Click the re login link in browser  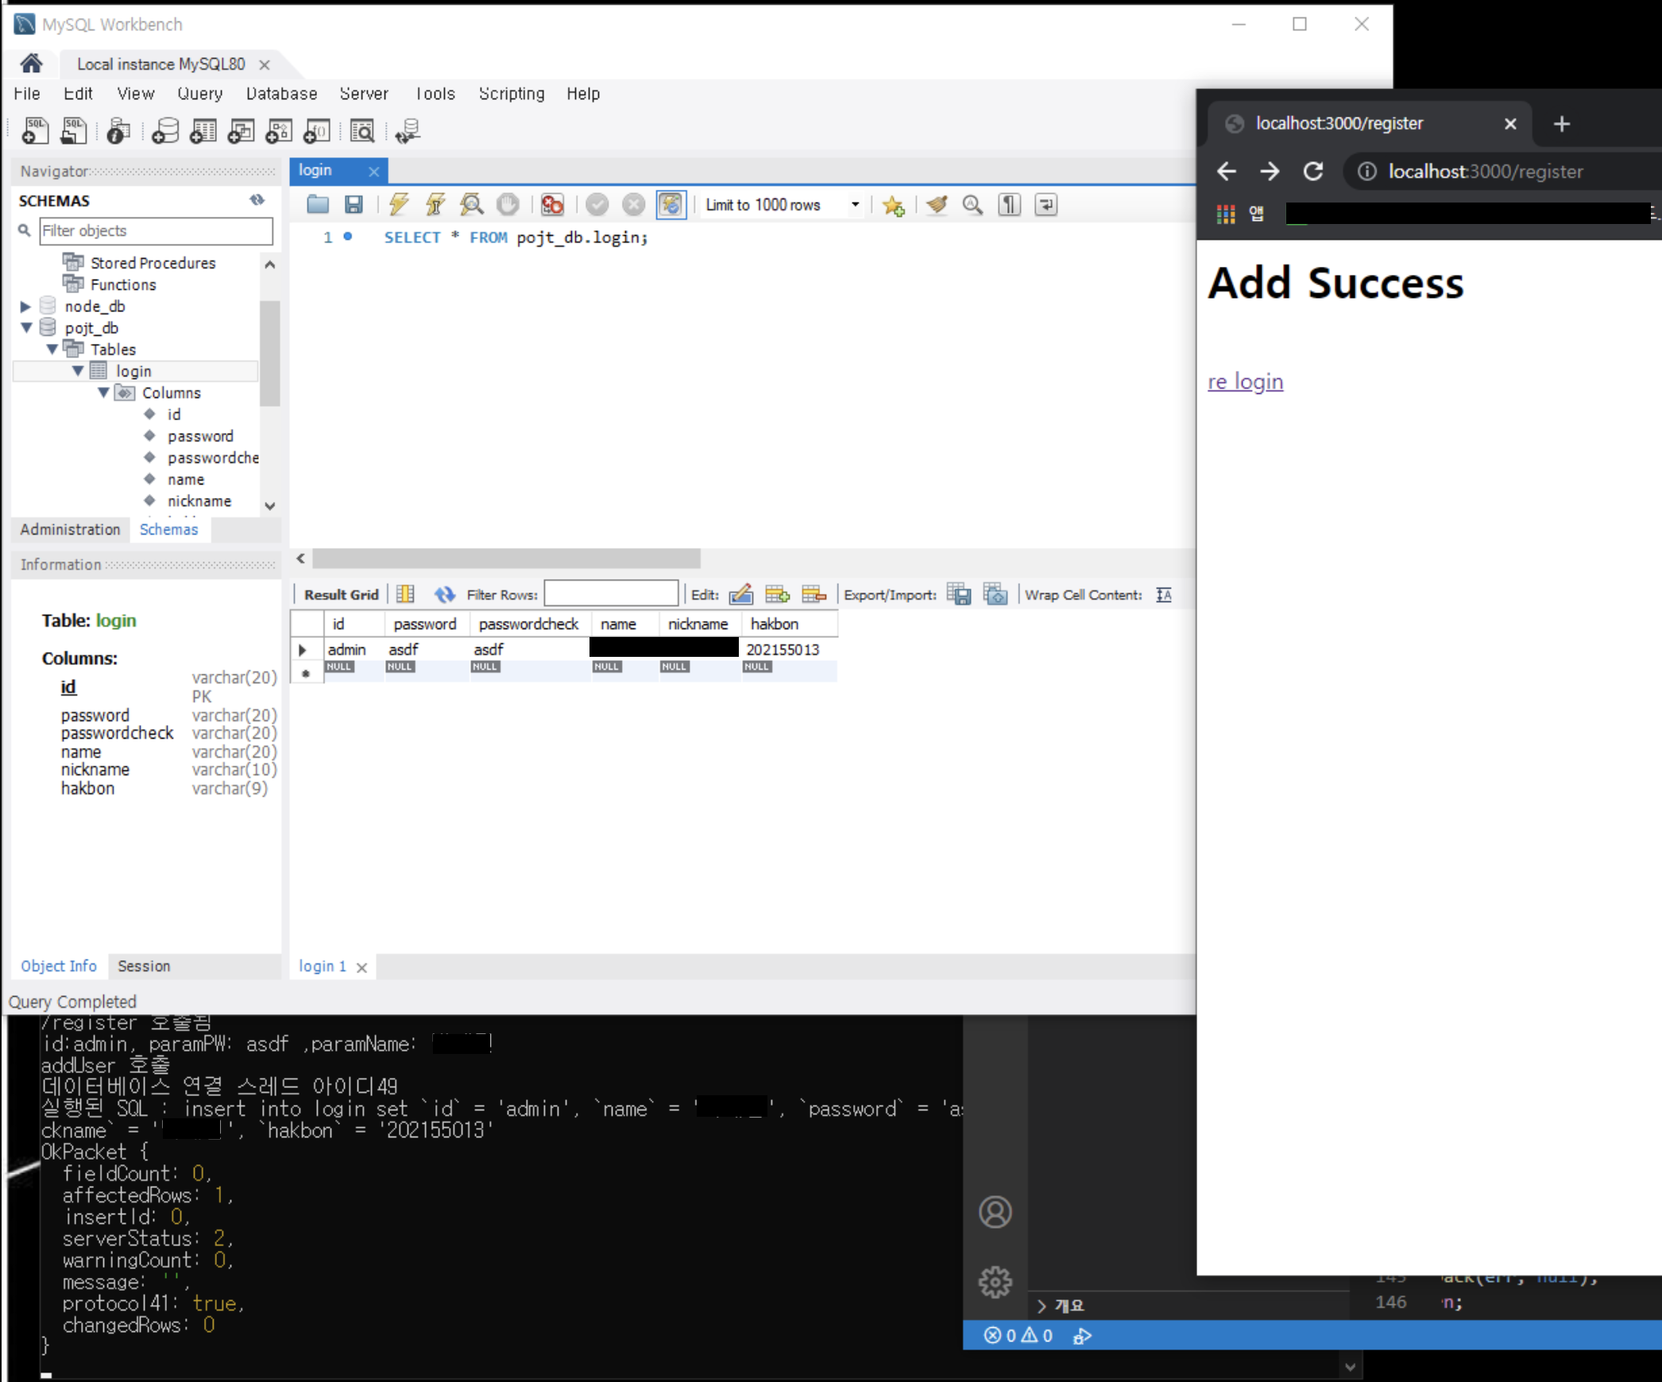[1245, 382]
